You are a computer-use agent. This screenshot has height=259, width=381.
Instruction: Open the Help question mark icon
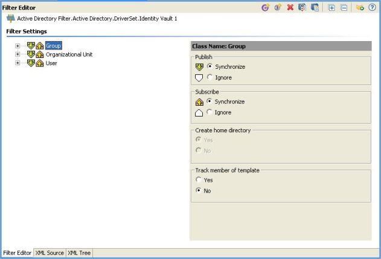(x=373, y=7)
